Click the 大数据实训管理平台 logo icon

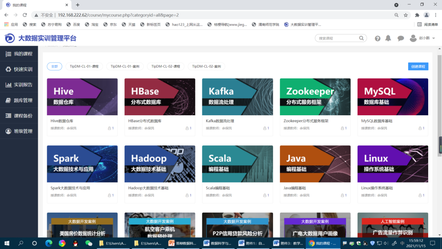pyautogui.click(x=10, y=38)
